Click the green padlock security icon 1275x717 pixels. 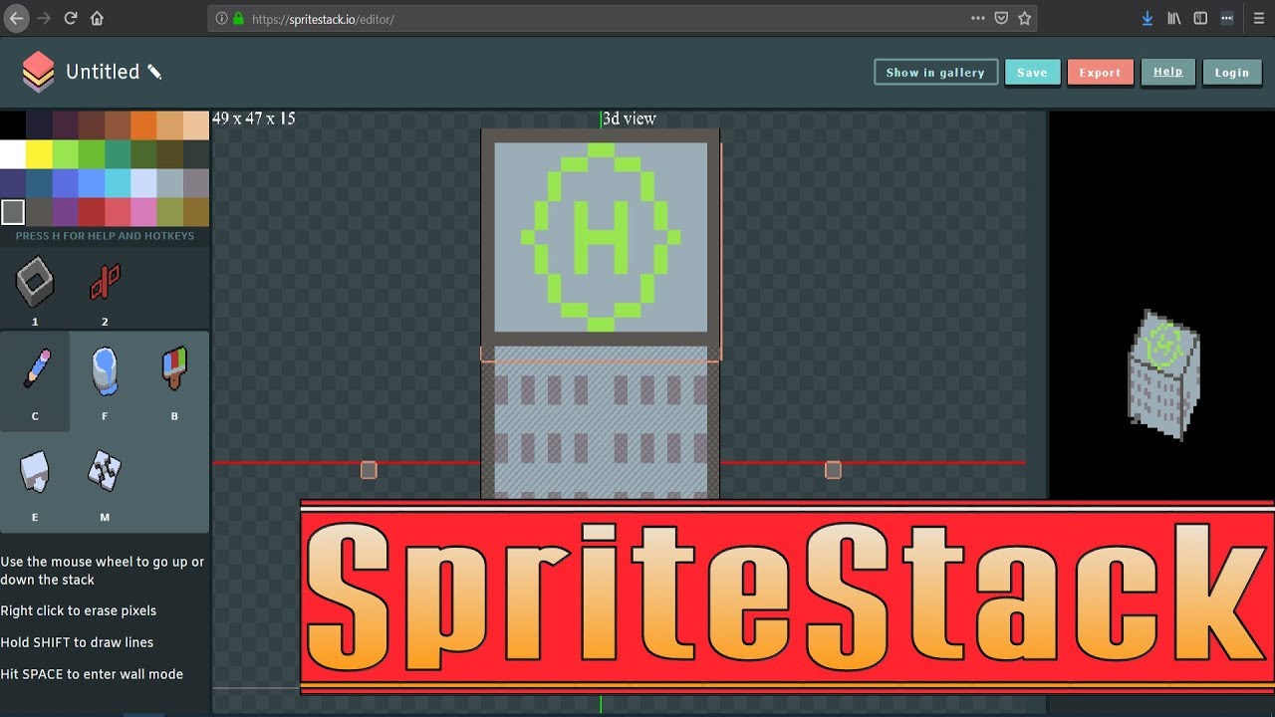click(x=238, y=18)
